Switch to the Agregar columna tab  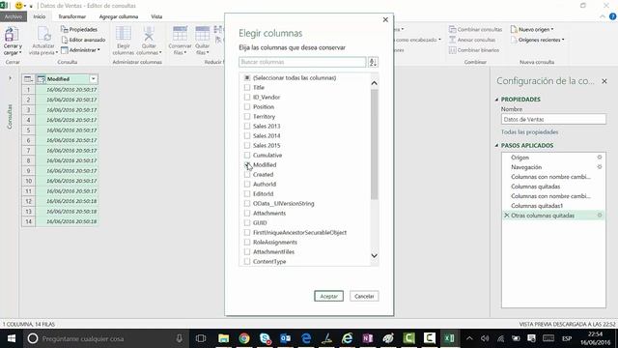tap(118, 16)
